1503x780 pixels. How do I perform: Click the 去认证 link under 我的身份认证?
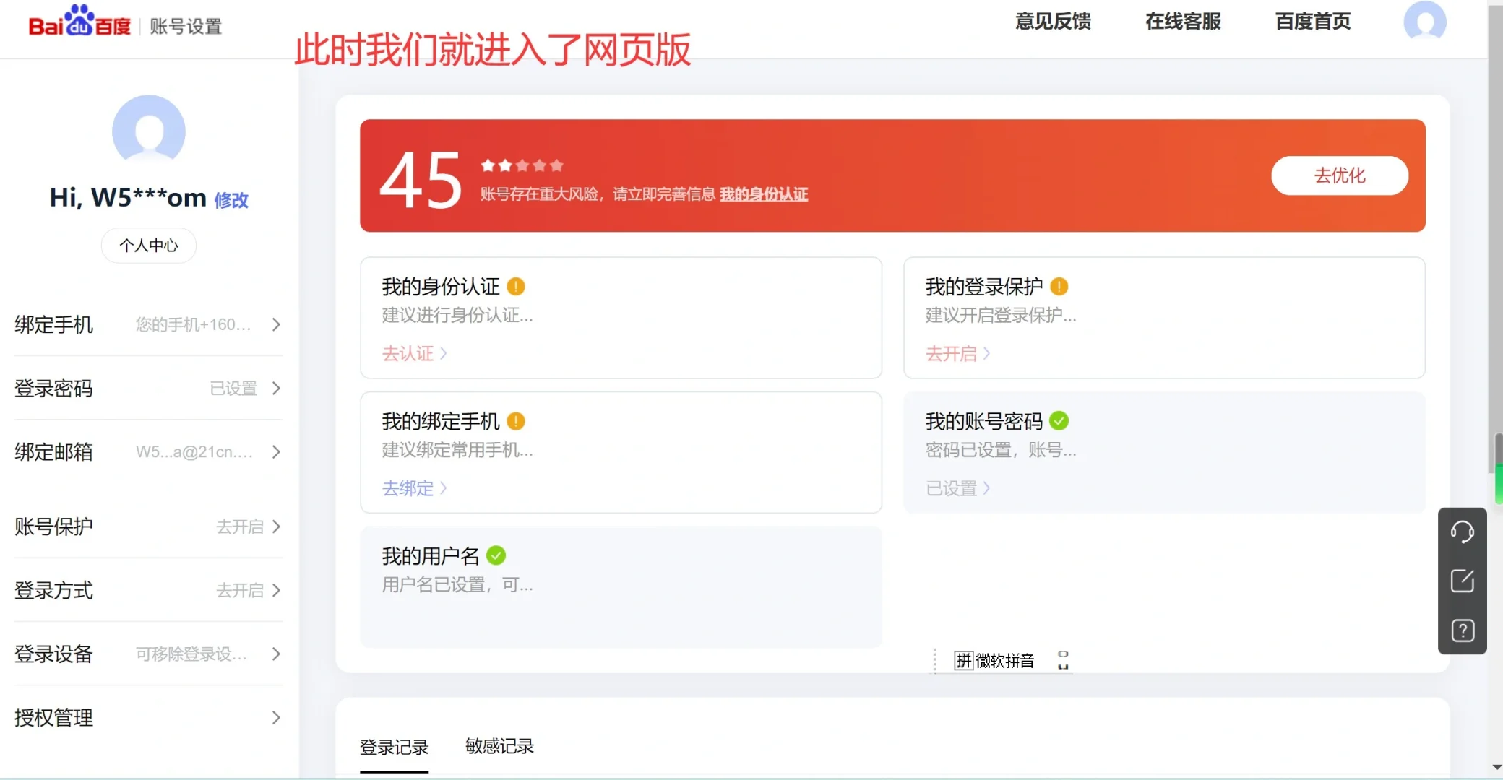(408, 353)
